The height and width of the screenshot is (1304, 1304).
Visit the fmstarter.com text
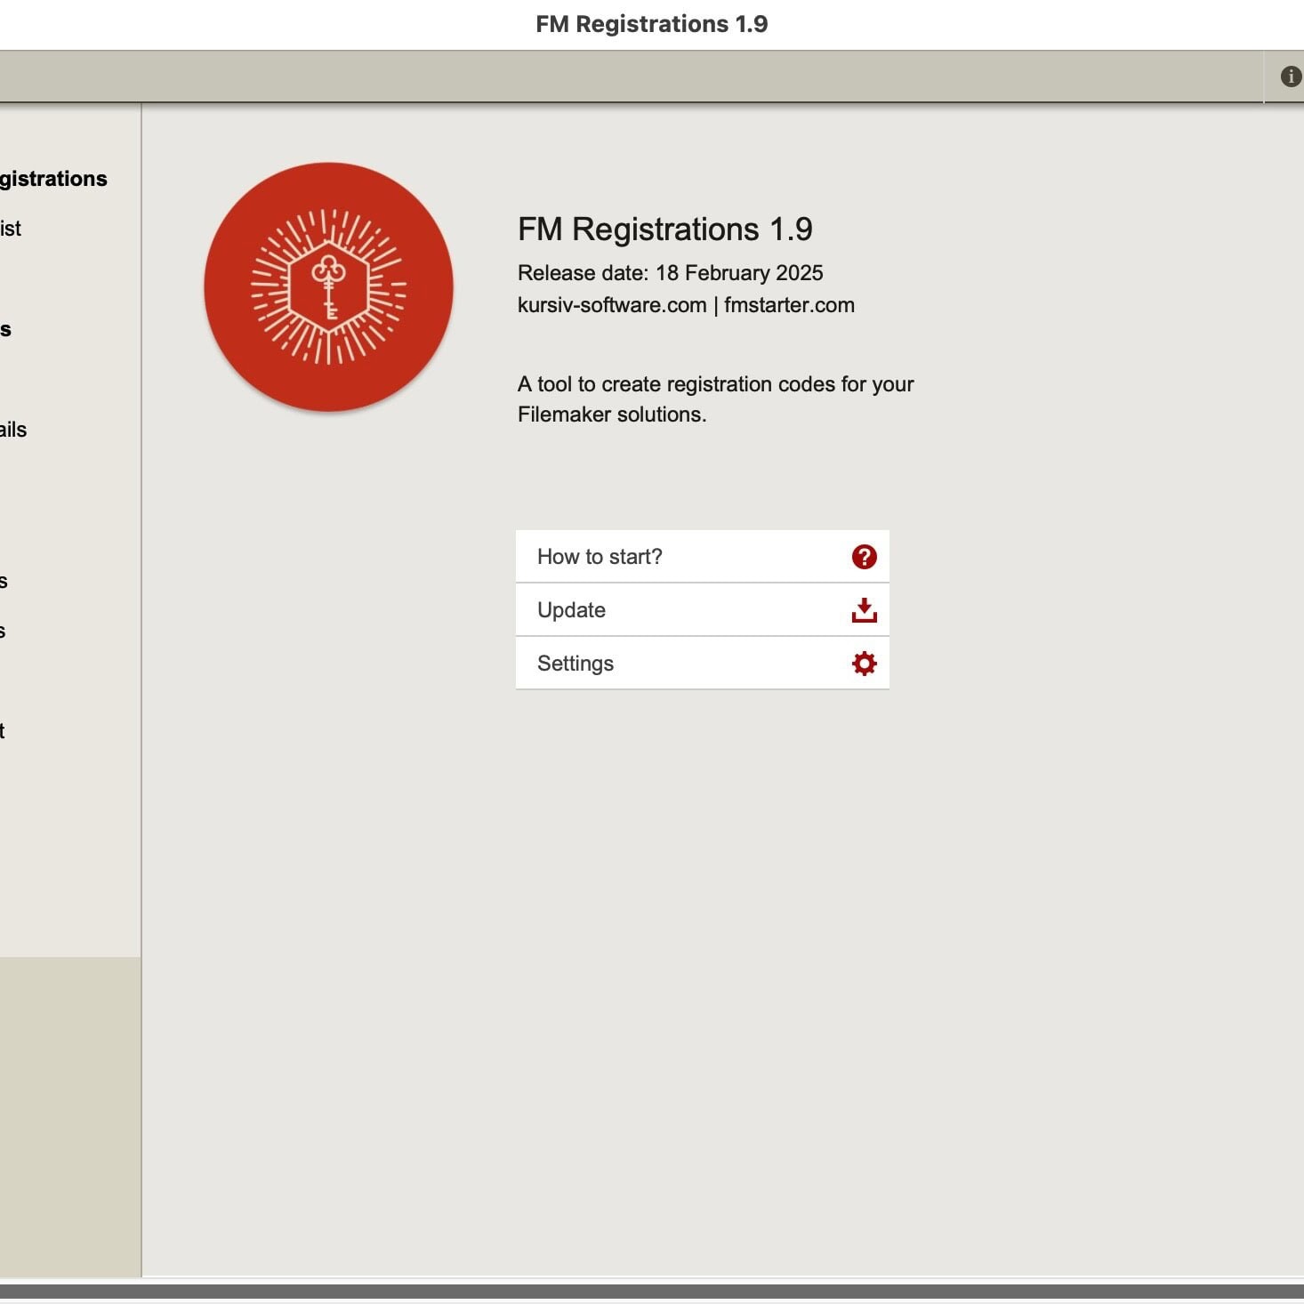click(x=789, y=305)
